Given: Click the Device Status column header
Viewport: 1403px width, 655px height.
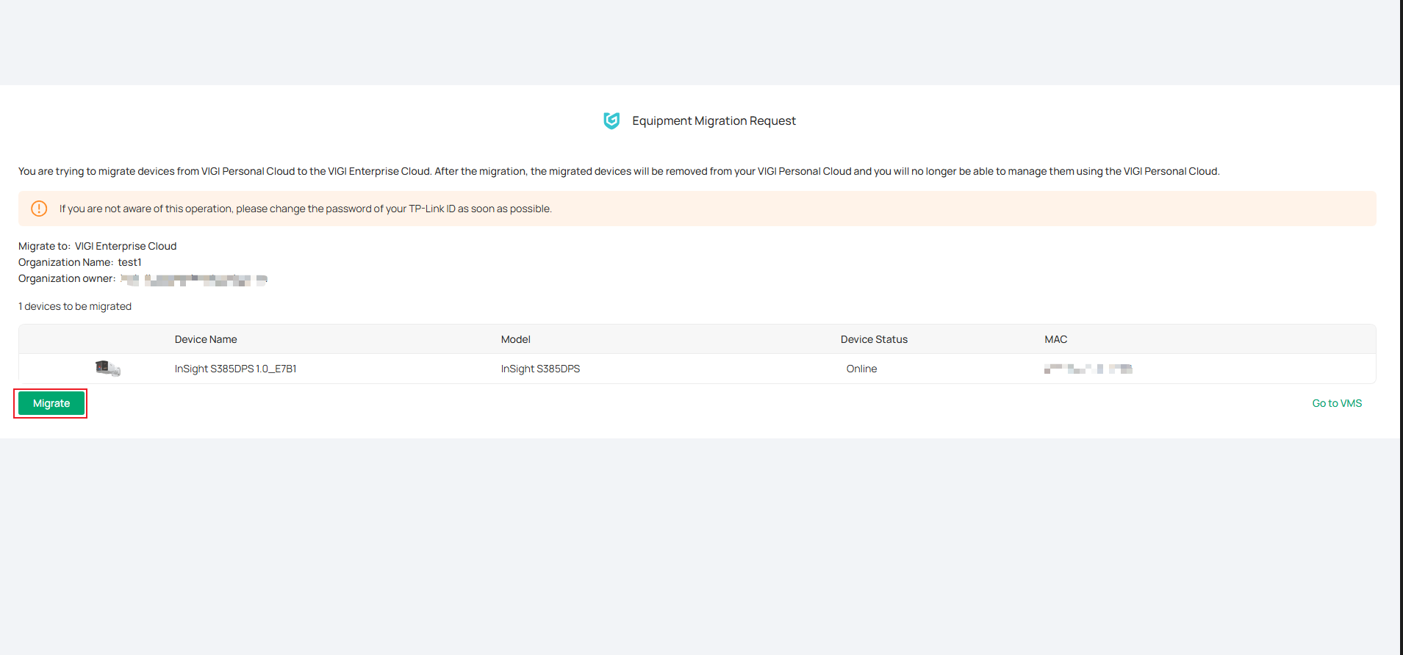Looking at the screenshot, I should point(874,339).
